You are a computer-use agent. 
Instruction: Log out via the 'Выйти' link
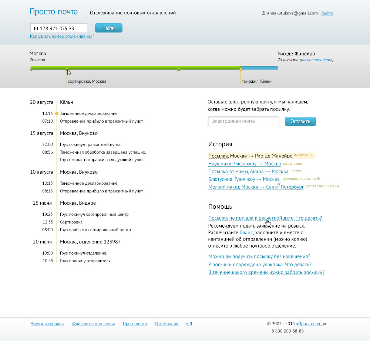(x=327, y=13)
